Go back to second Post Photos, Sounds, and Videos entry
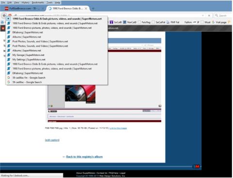The height and width of the screenshot is (178, 233). 57,46
